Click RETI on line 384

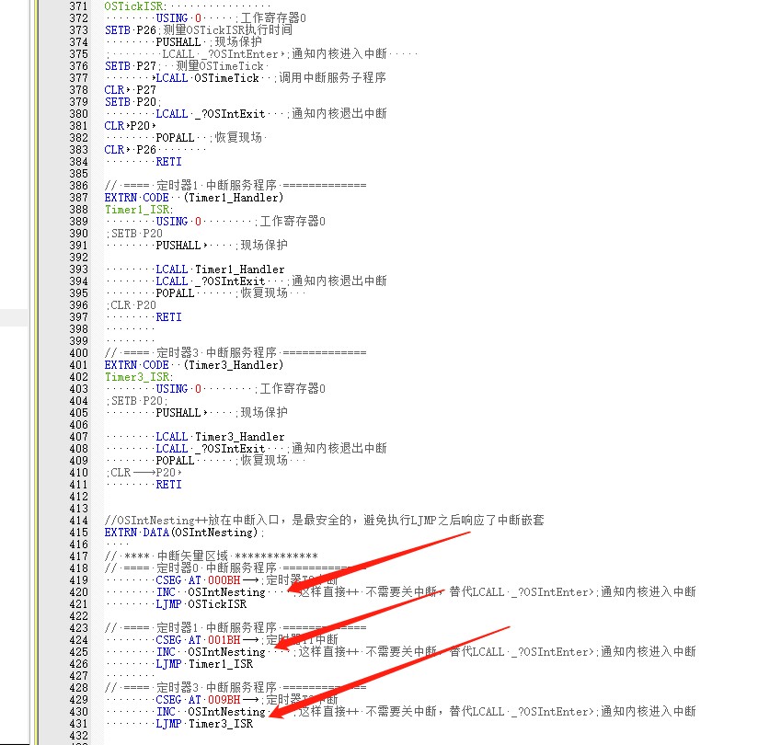(169, 162)
